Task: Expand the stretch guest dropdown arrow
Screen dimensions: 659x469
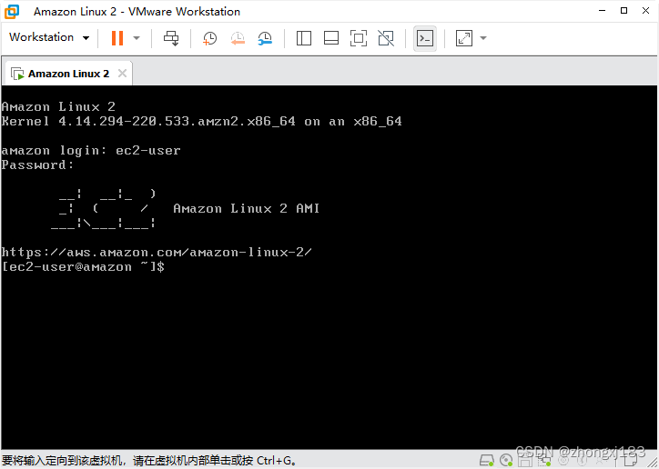Action: (x=483, y=38)
